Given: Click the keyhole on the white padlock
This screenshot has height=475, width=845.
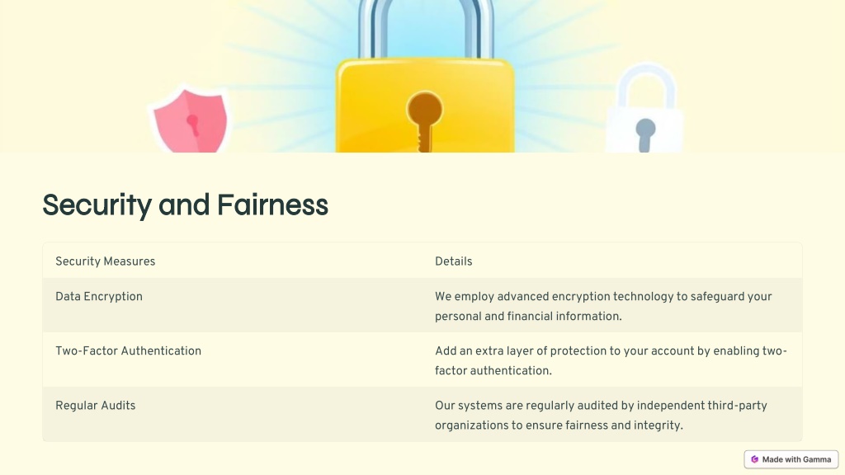Looking at the screenshot, I should [645, 134].
